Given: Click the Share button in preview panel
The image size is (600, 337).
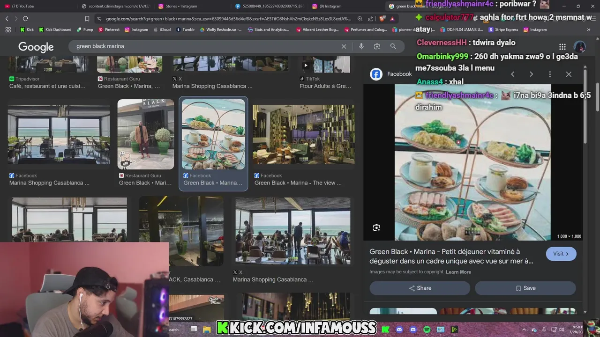Looking at the screenshot, I should pos(420,288).
